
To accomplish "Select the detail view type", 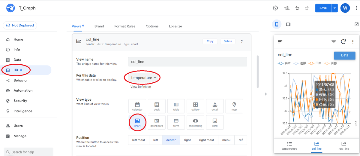I will 215,106.
